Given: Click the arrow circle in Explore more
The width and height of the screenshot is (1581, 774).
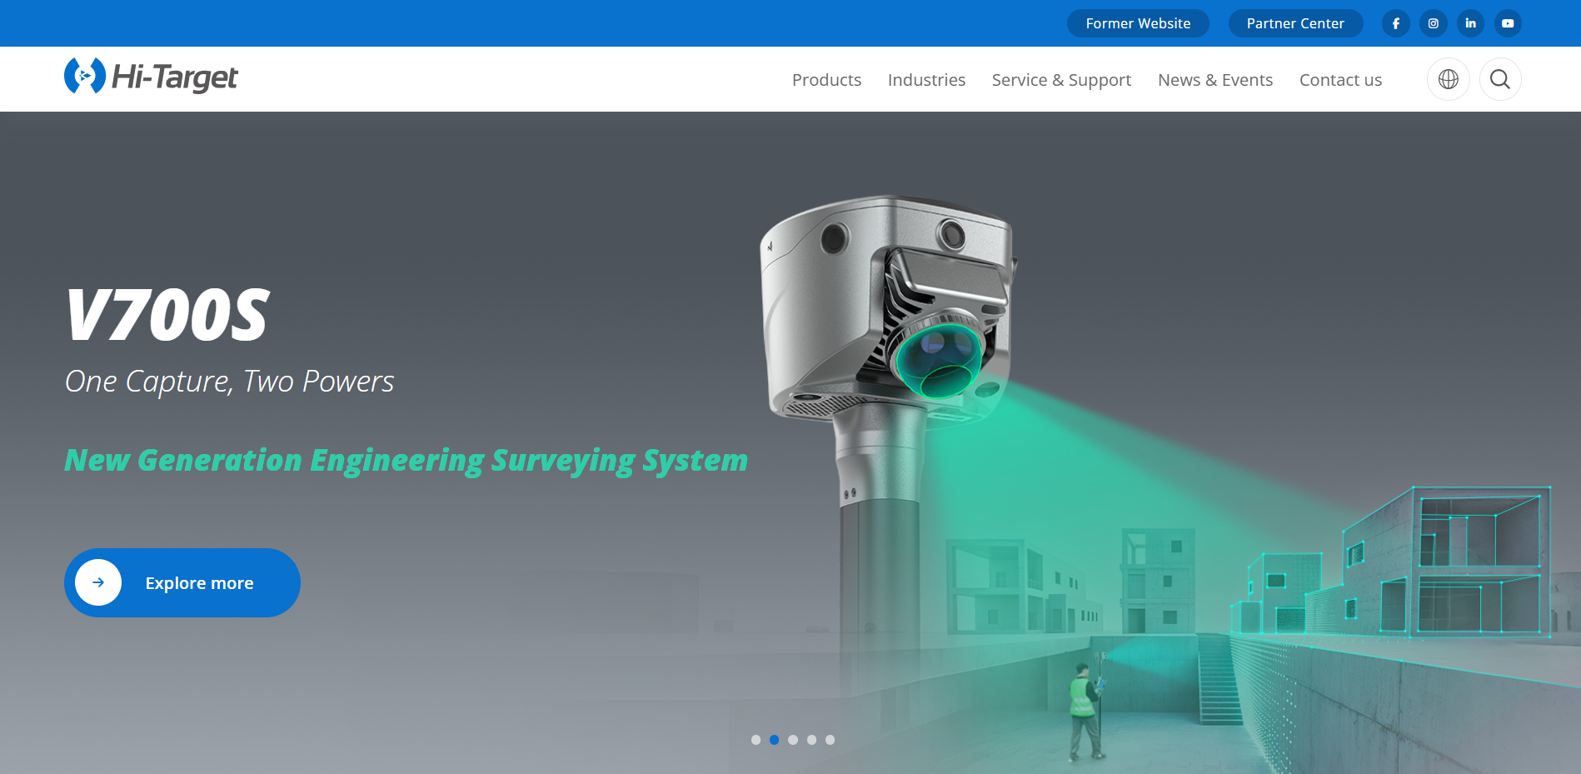Looking at the screenshot, I should (98, 582).
